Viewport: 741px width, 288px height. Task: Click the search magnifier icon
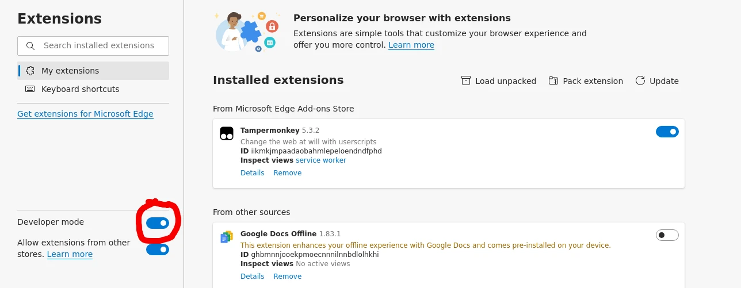click(x=30, y=46)
